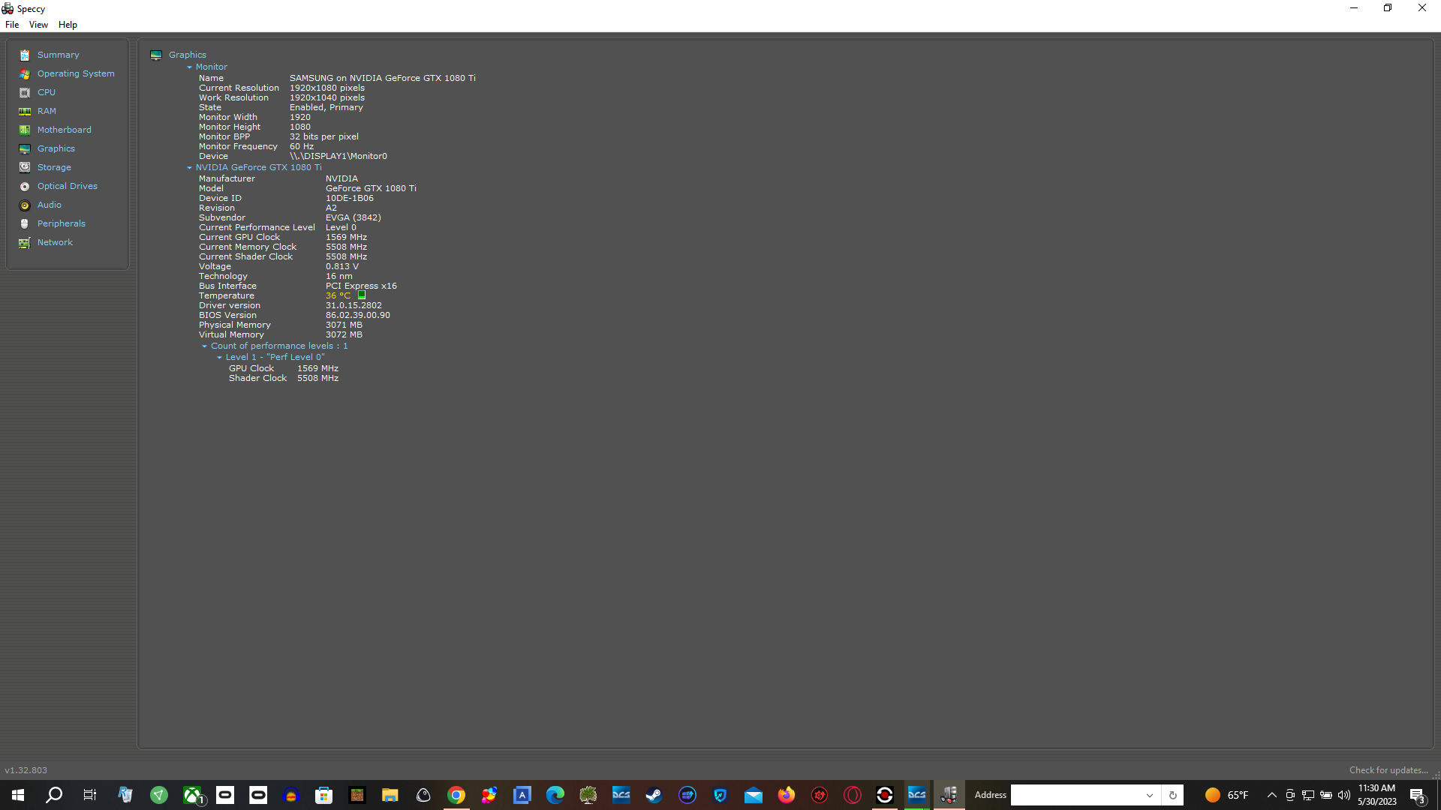Open Windows Search magnifier in taskbar
This screenshot has width=1441, height=810.
pyautogui.click(x=54, y=795)
